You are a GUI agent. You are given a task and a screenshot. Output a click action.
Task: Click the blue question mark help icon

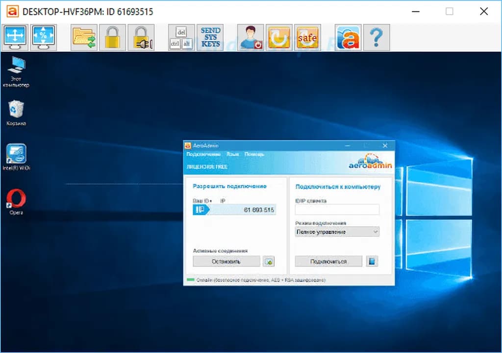[376, 37]
